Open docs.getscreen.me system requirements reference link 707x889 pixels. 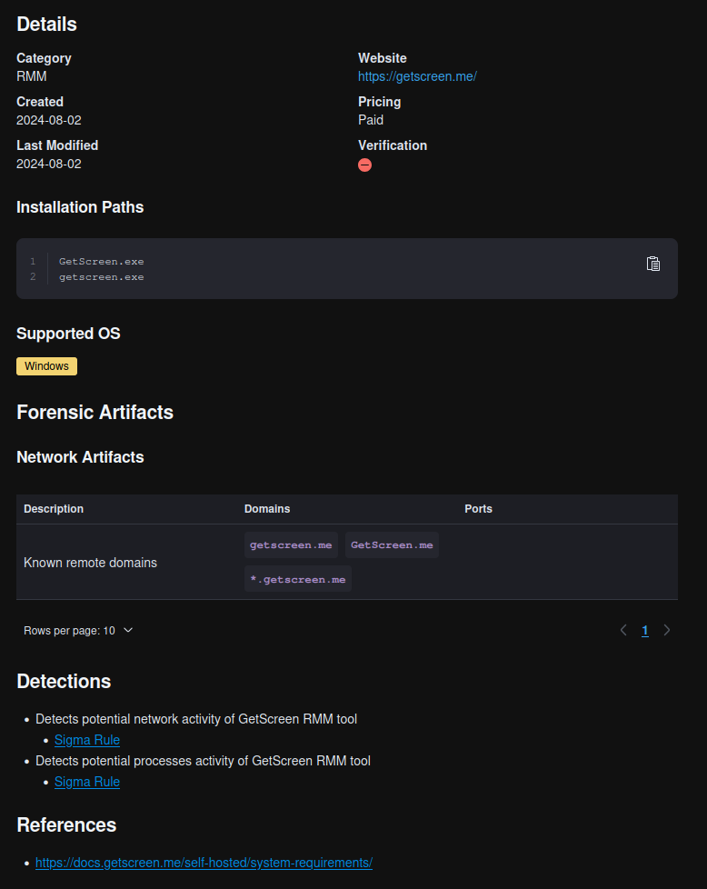[204, 863]
